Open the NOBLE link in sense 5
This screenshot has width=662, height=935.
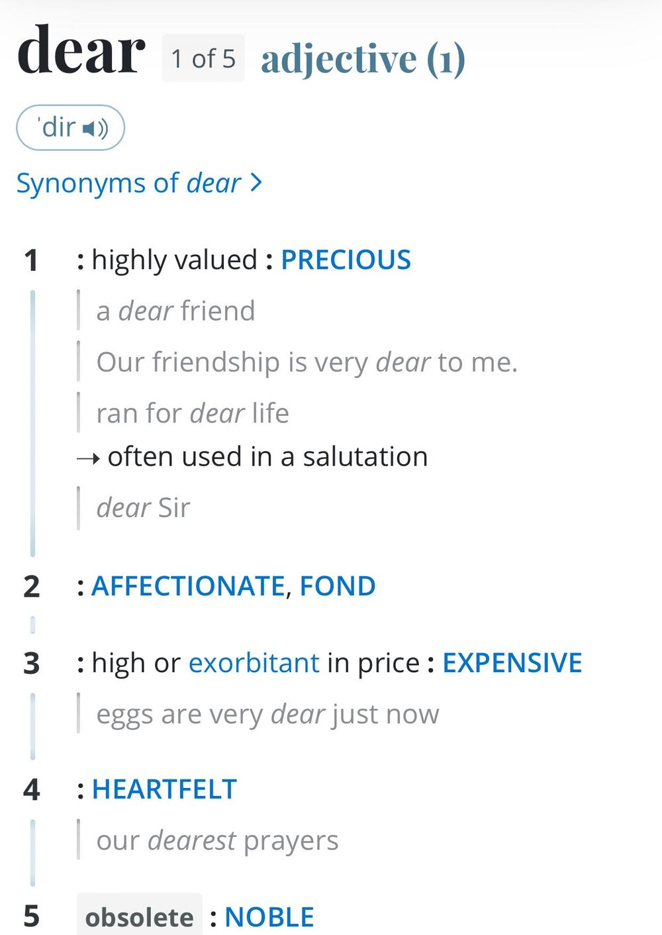(x=269, y=917)
